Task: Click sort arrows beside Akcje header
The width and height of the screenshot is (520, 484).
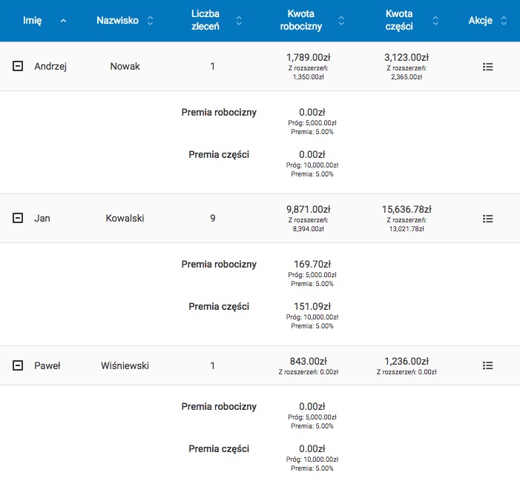Action: tap(504, 21)
